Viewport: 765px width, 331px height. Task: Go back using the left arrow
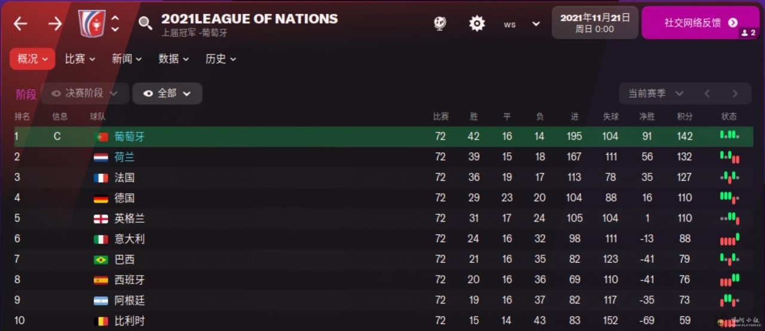coord(20,23)
